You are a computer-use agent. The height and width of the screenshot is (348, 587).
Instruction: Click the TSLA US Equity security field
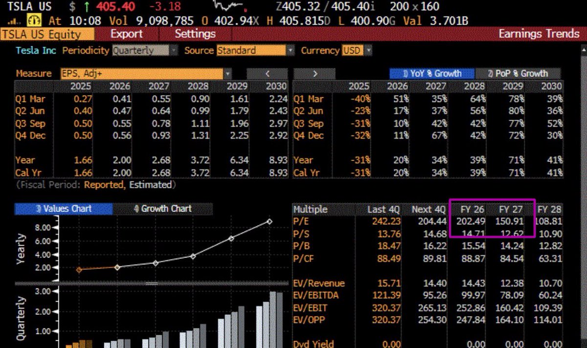pyautogui.click(x=47, y=34)
